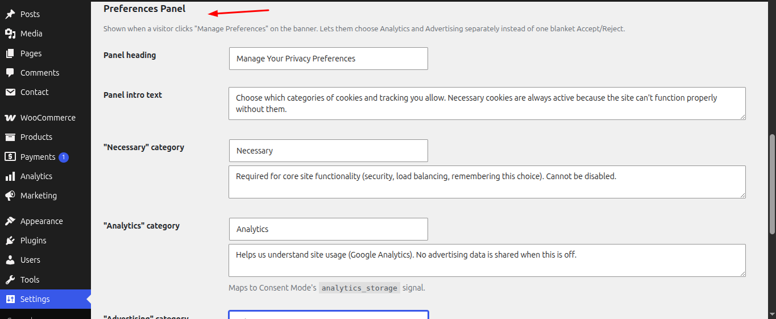The image size is (776, 319).
Task: Click the Marketing megaphone icon
Action: point(10,196)
